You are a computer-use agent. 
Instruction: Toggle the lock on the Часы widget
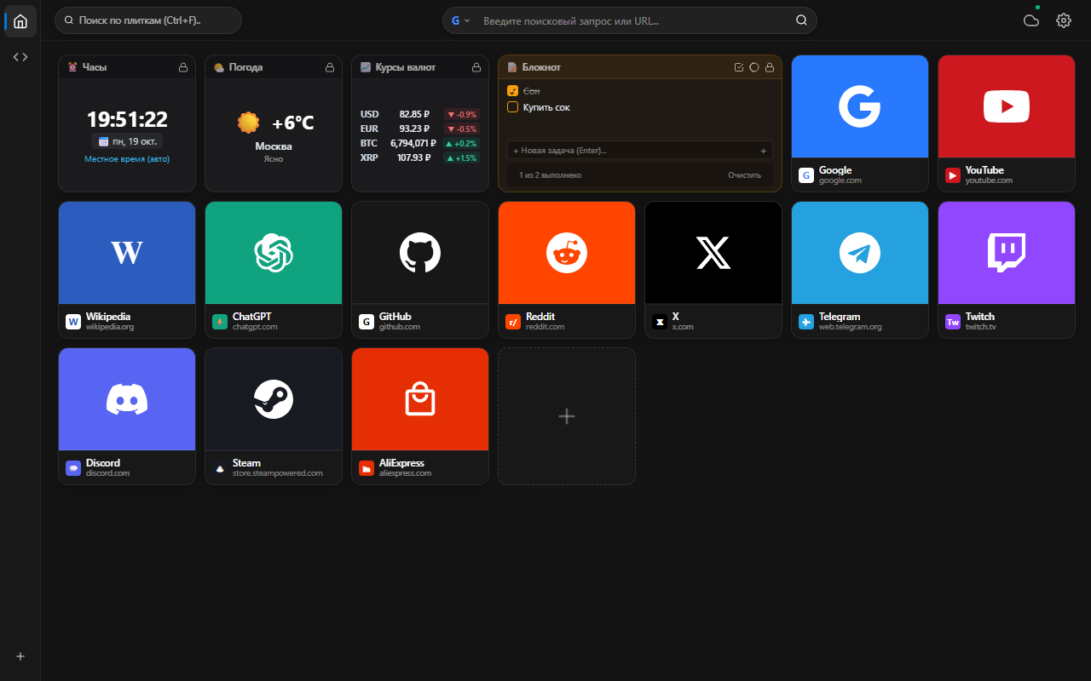[183, 67]
